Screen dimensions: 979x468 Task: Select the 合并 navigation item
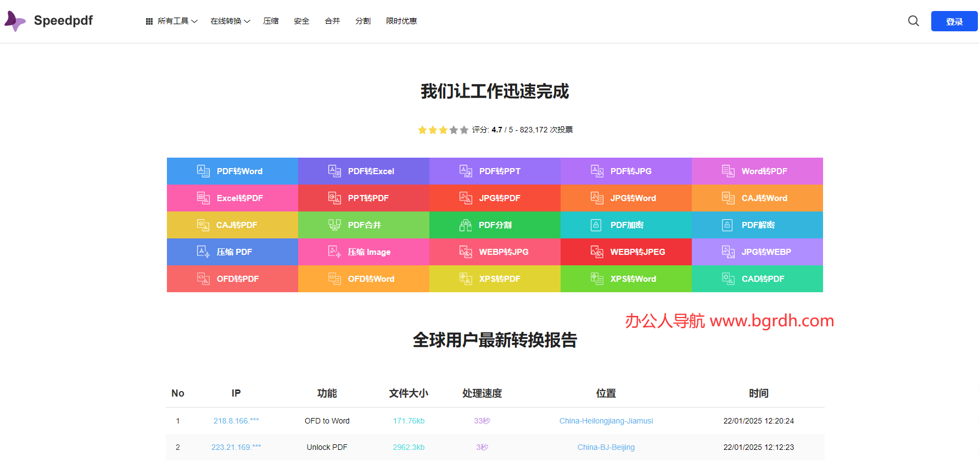[332, 21]
